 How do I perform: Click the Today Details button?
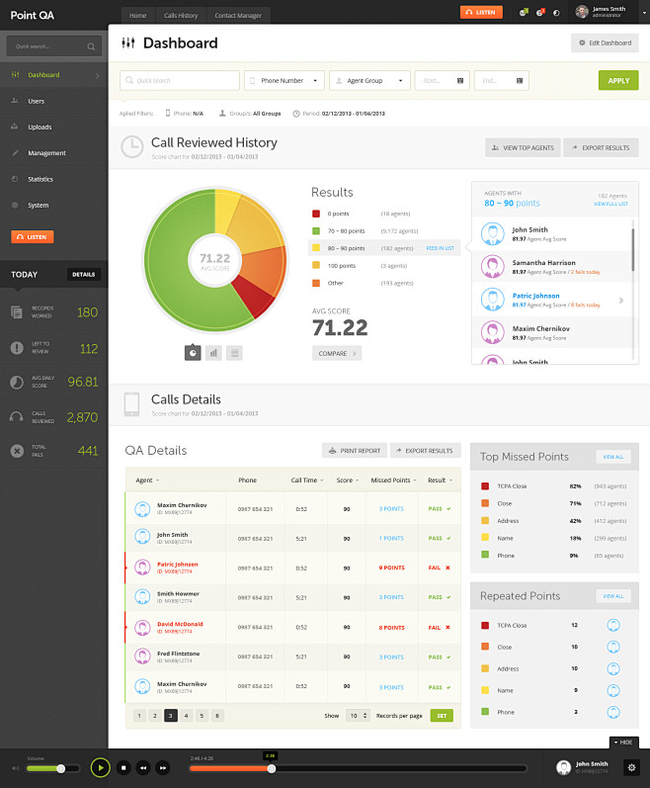point(84,275)
